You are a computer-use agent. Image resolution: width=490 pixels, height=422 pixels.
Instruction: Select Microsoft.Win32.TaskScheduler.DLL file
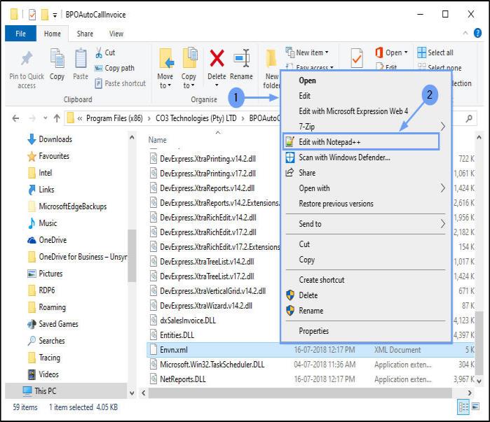point(212,365)
